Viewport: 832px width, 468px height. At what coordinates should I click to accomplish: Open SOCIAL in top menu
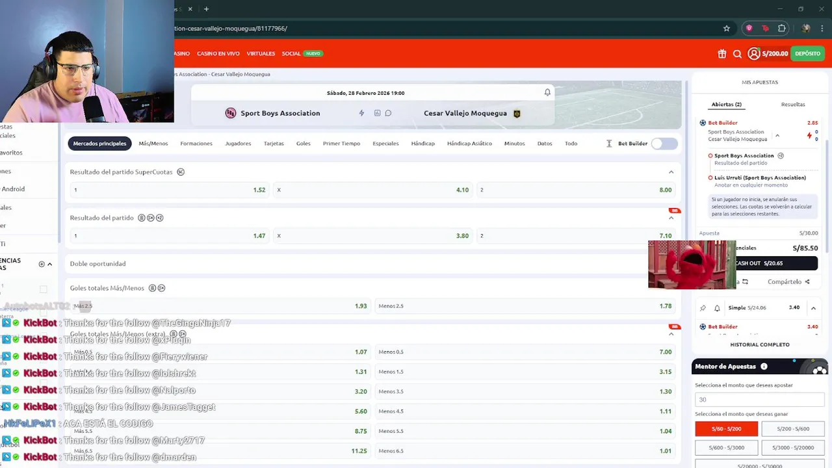tap(291, 54)
